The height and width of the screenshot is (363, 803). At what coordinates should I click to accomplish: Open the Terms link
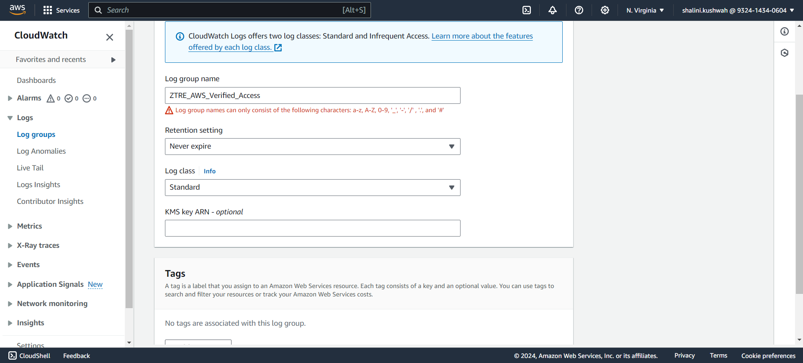(718, 355)
